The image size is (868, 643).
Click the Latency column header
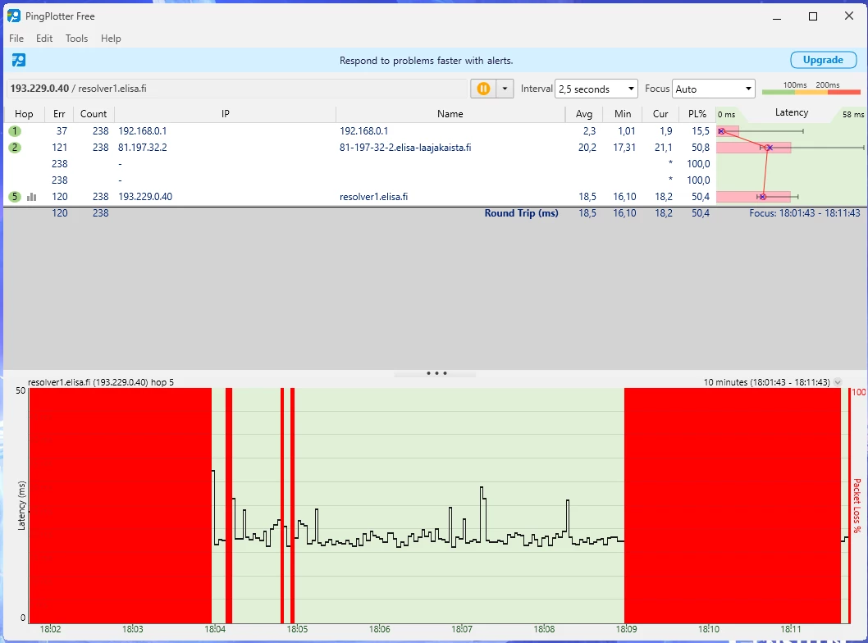792,113
